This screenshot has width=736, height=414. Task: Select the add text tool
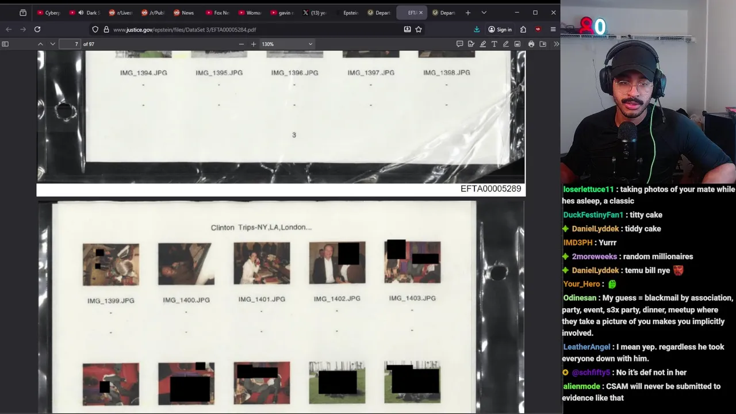coord(494,44)
